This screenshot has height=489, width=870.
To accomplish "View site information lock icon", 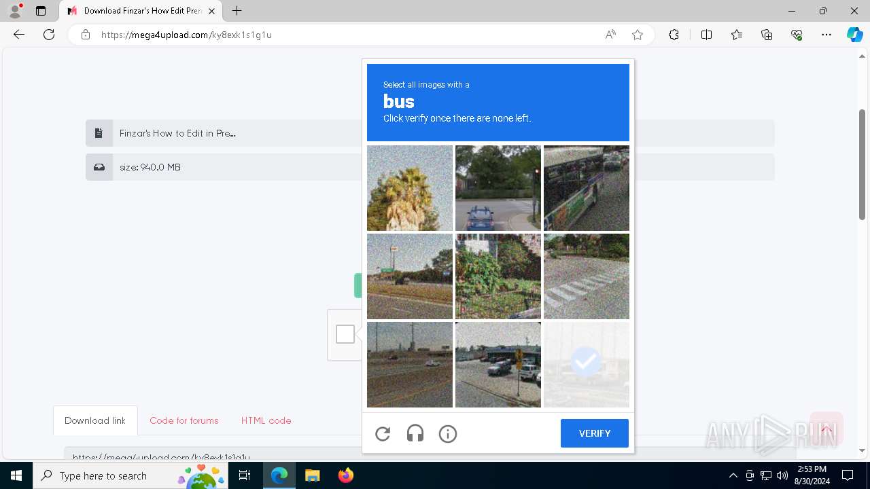I will point(86,35).
